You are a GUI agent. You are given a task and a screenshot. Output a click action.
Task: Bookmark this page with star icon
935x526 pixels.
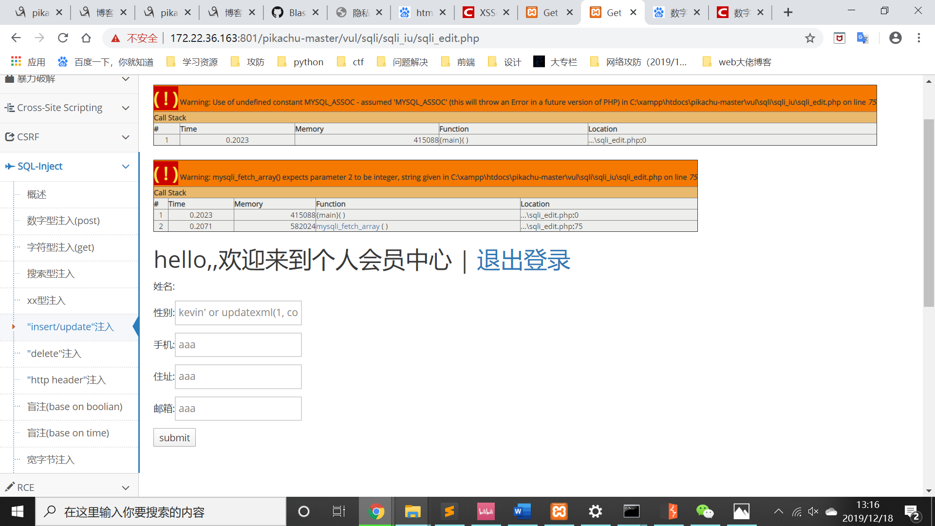point(810,38)
